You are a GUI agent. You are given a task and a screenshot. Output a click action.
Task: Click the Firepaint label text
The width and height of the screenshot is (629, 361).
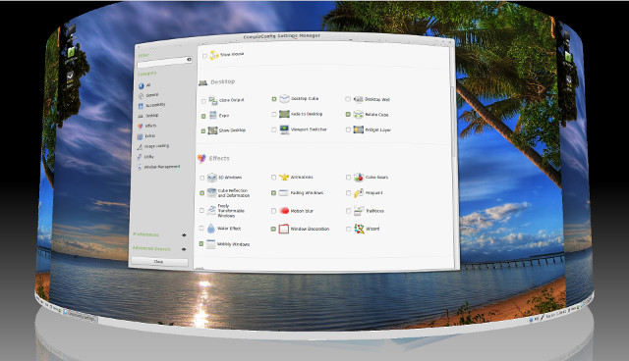pyautogui.click(x=373, y=193)
